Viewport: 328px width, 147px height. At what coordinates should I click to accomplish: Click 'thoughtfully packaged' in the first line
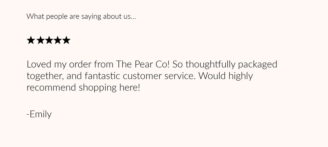tap(231, 65)
